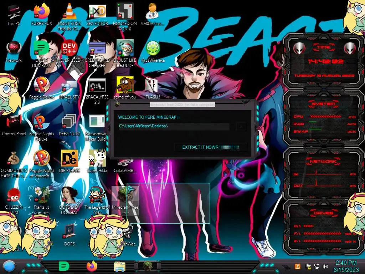Open the green chat app on the taskbar
This screenshot has height=274, width=365.
(x=64, y=266)
